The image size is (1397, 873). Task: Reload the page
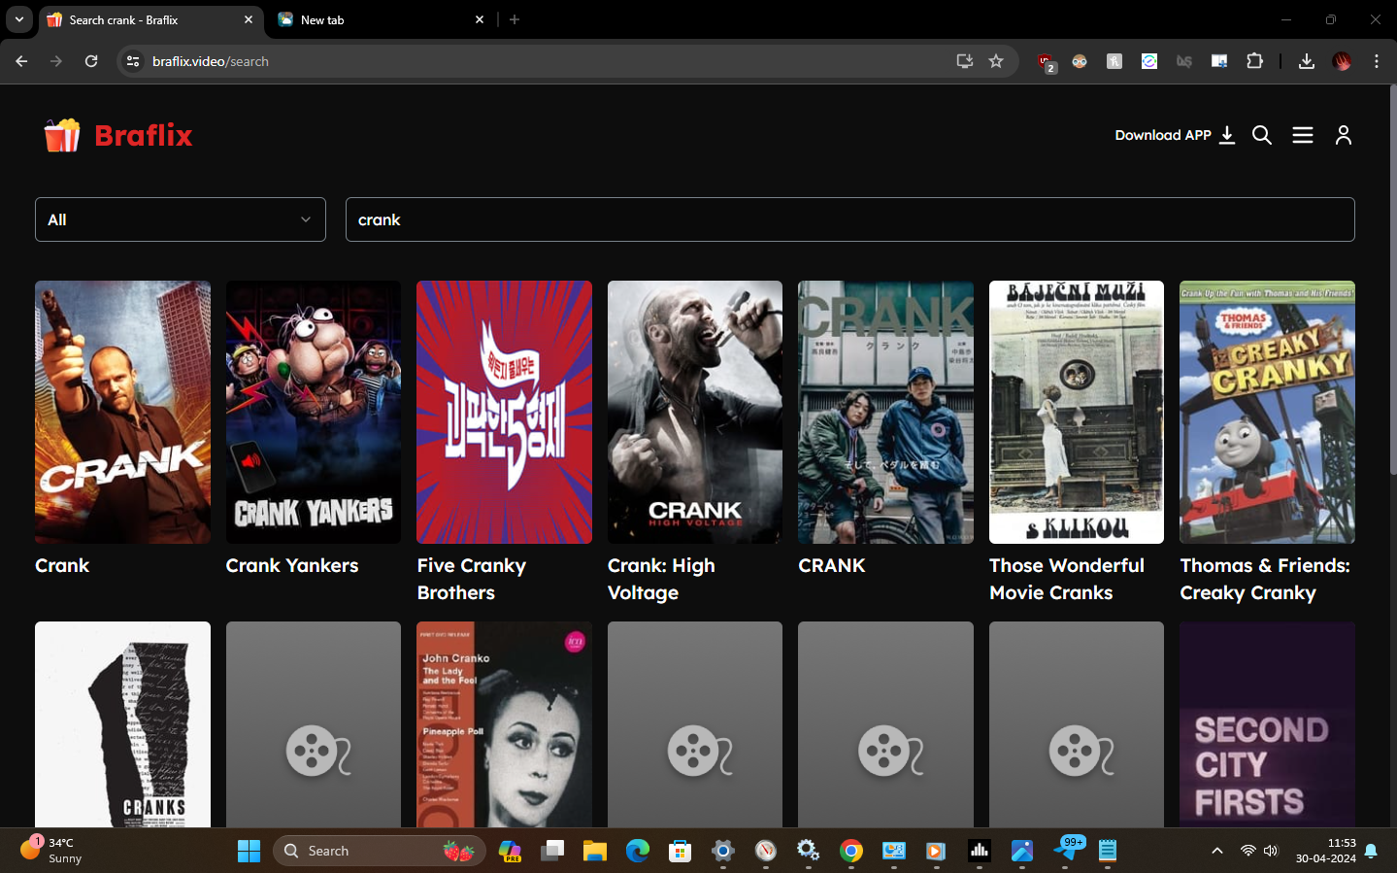click(x=91, y=61)
